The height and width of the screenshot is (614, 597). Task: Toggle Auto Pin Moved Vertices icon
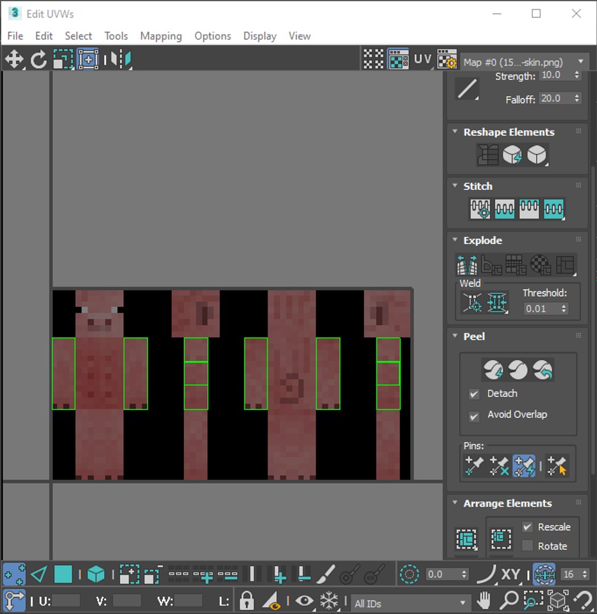(x=524, y=466)
